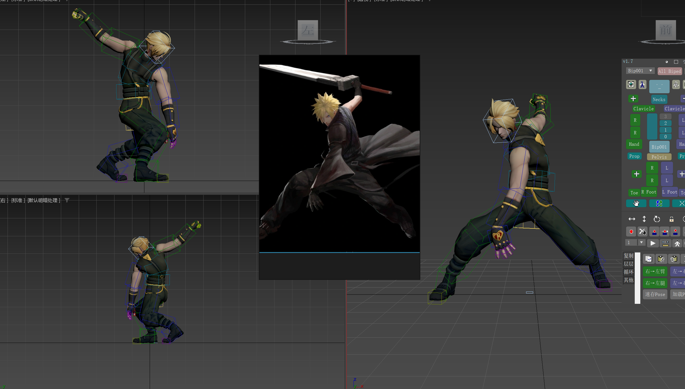Switch to the 循环 tab
Image resolution: width=685 pixels, height=389 pixels.
(x=629, y=272)
